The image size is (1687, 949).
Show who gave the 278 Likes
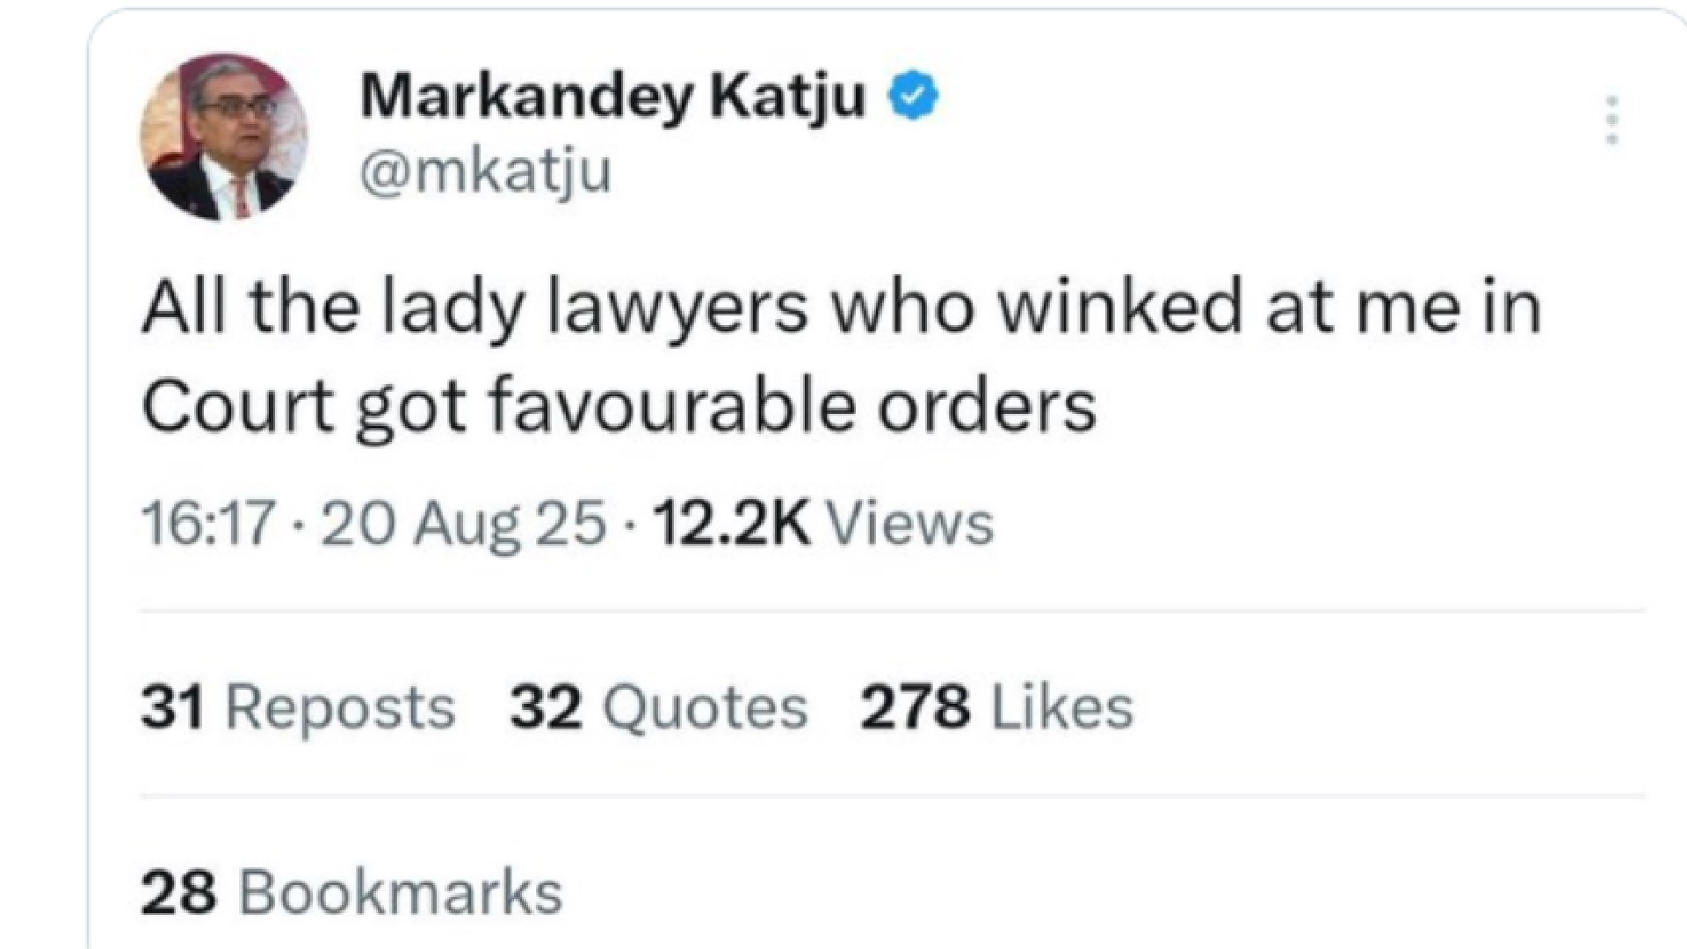coord(996,708)
